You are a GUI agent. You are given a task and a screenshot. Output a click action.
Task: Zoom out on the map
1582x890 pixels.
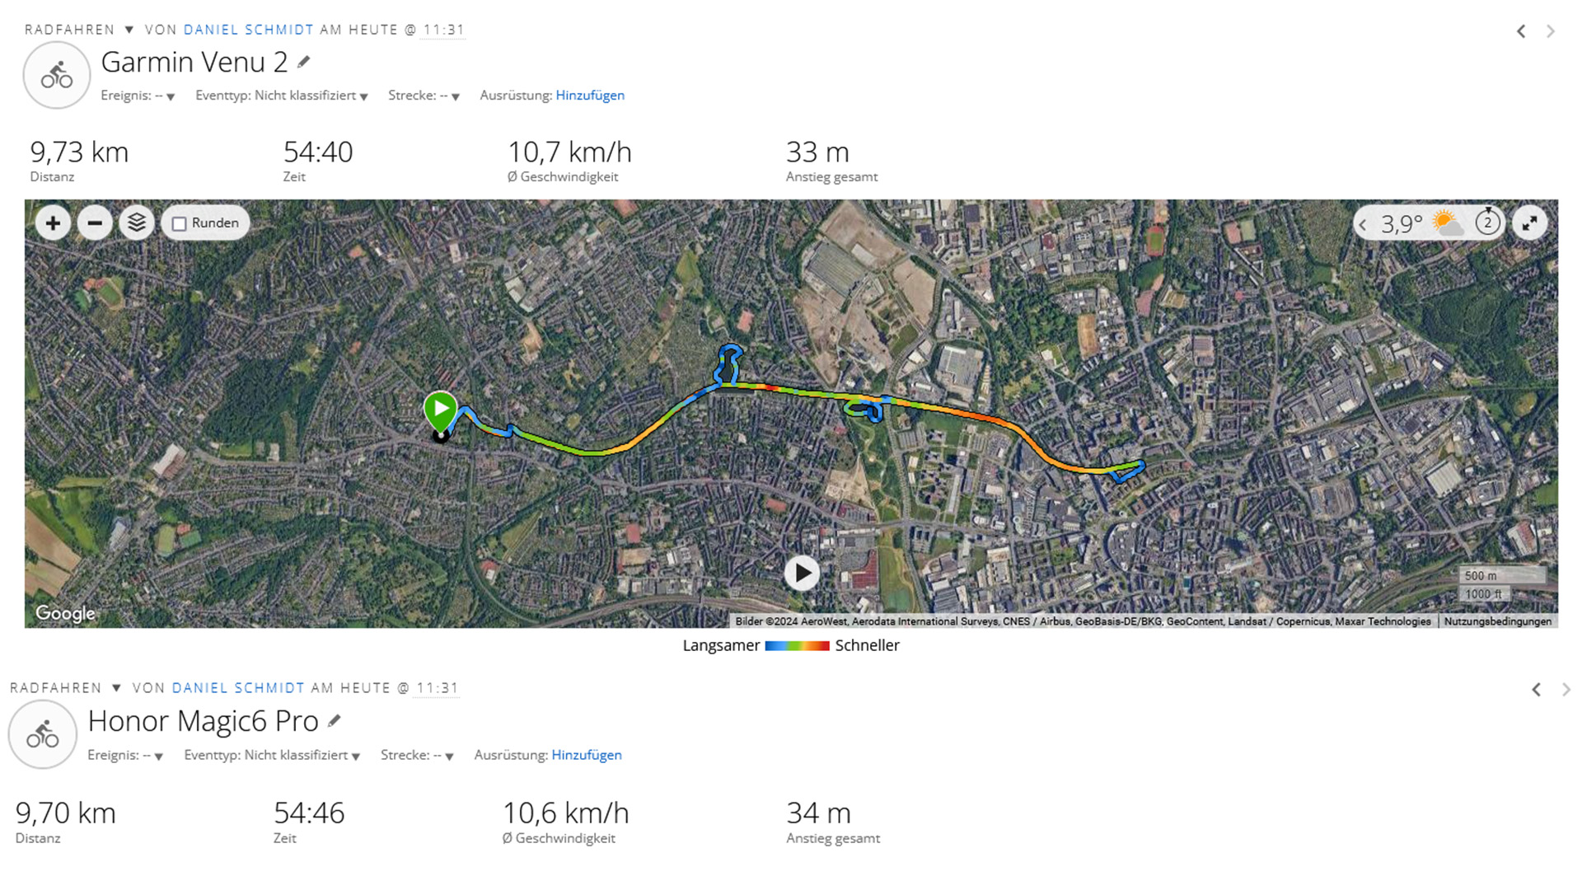95,223
